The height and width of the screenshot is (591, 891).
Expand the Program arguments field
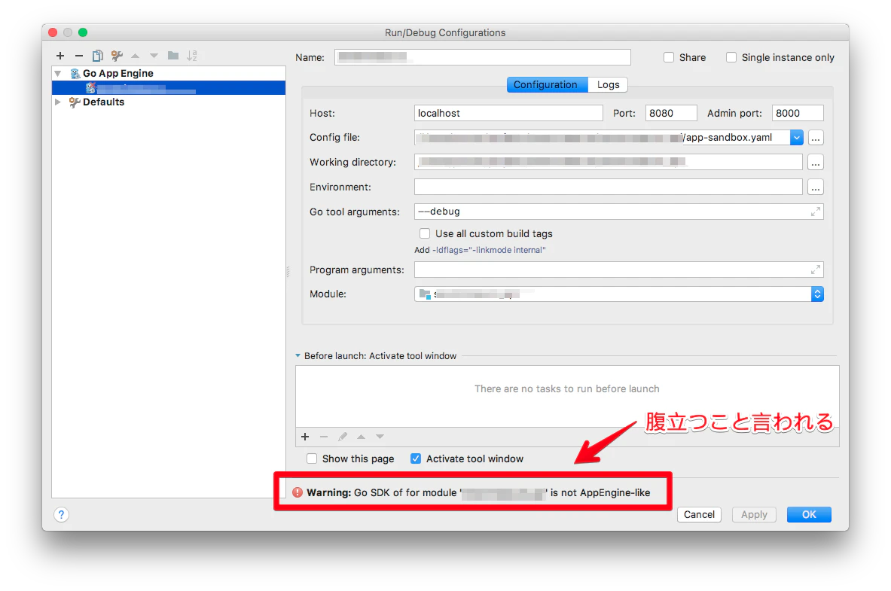[816, 270]
